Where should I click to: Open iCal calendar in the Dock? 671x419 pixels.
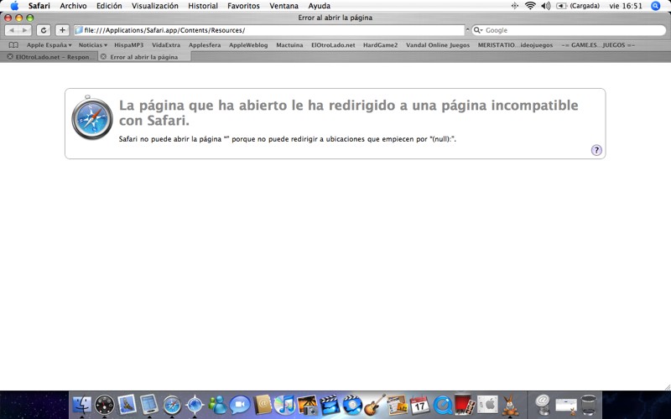pos(420,405)
